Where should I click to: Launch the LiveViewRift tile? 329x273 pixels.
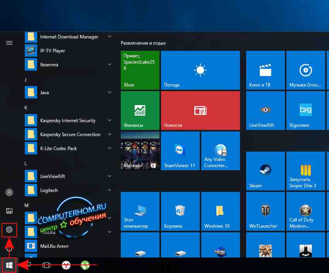tap(266, 111)
